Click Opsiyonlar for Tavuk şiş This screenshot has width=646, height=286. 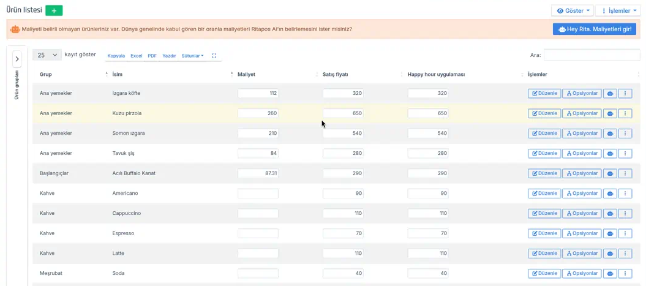point(582,153)
